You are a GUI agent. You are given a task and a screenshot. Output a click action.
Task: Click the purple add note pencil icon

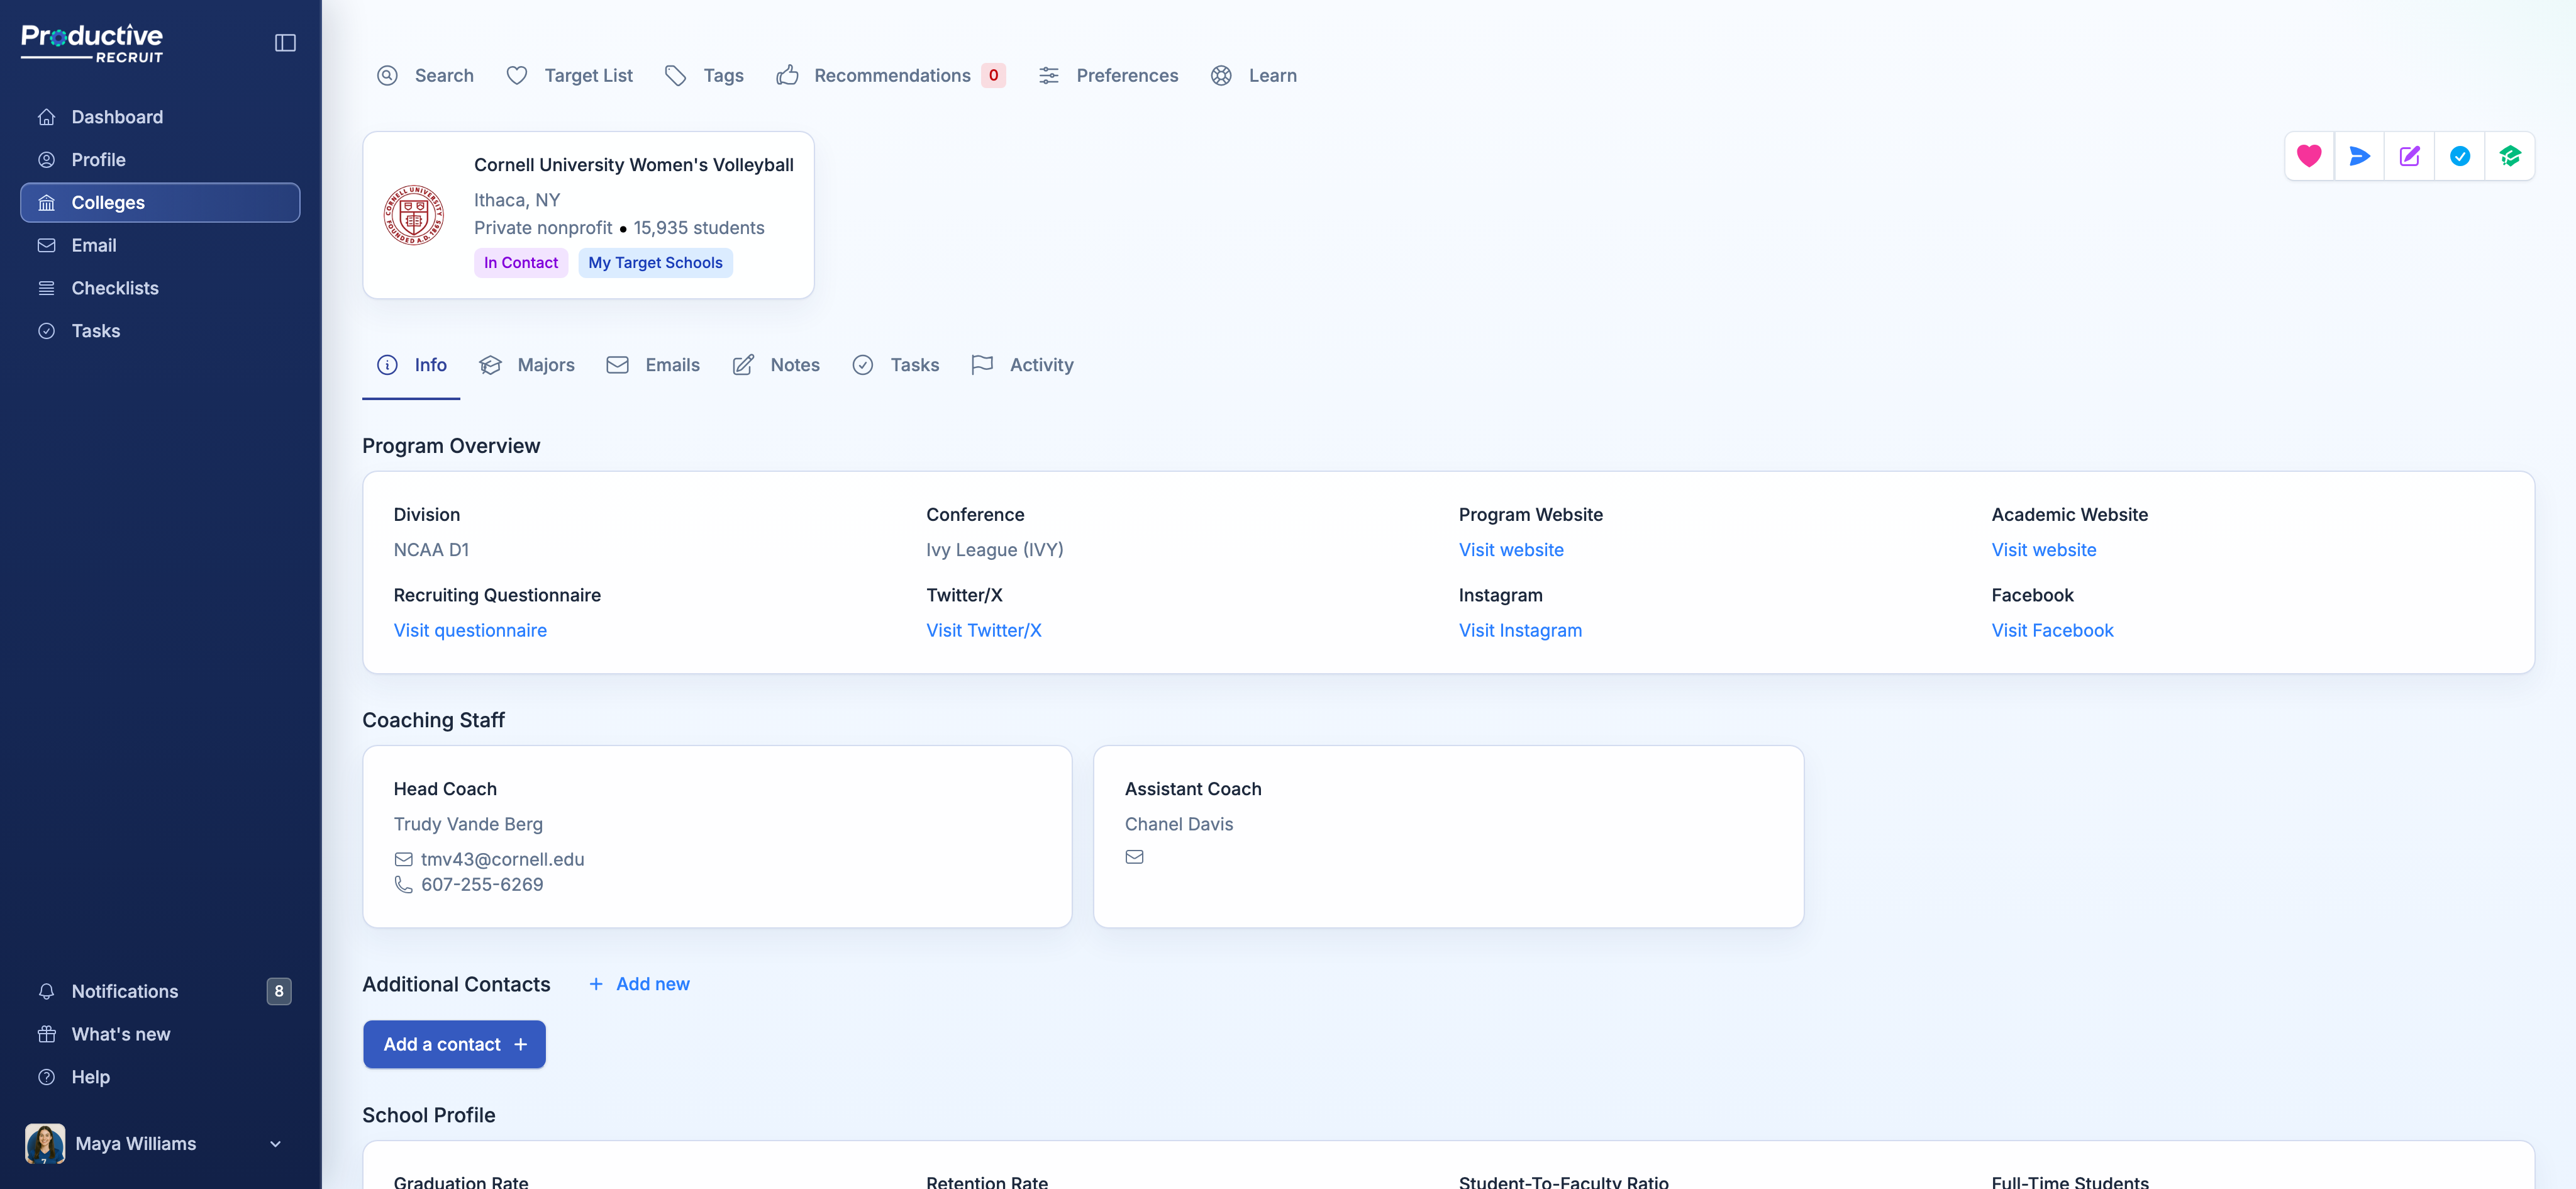(x=2409, y=156)
